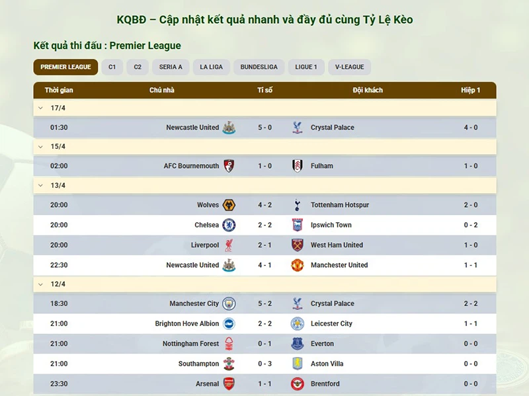Click the Chelsea club crest icon
The height and width of the screenshot is (396, 529).
click(x=229, y=225)
